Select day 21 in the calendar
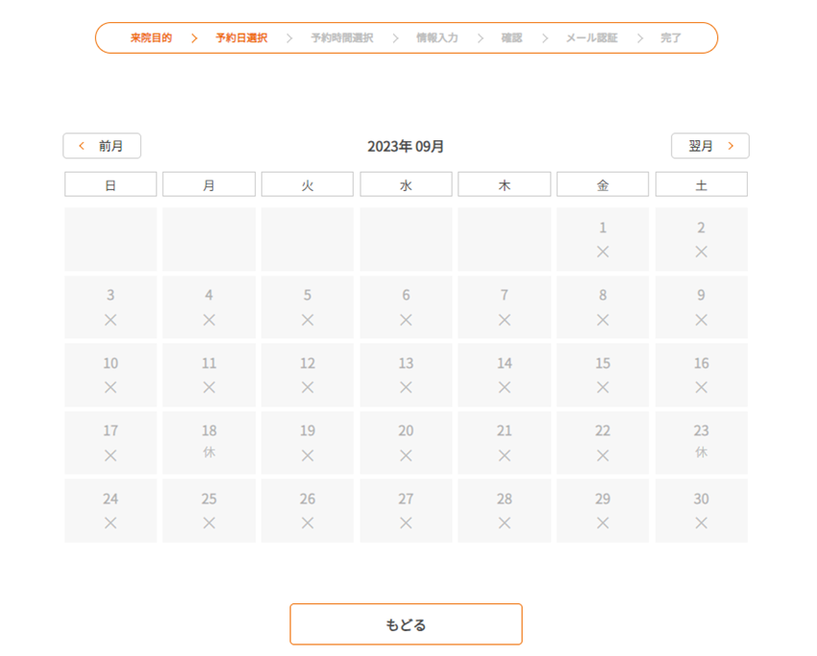 click(x=505, y=443)
